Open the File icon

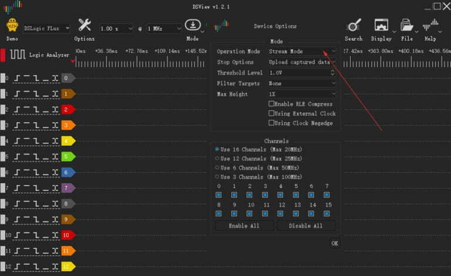pos(406,25)
